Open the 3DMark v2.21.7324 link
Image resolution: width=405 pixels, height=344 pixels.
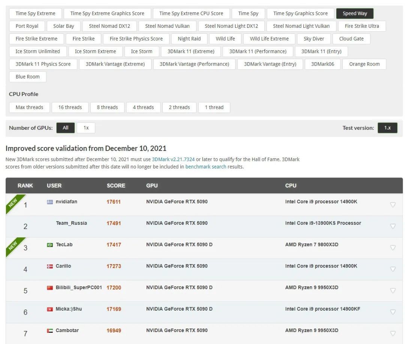click(x=173, y=159)
